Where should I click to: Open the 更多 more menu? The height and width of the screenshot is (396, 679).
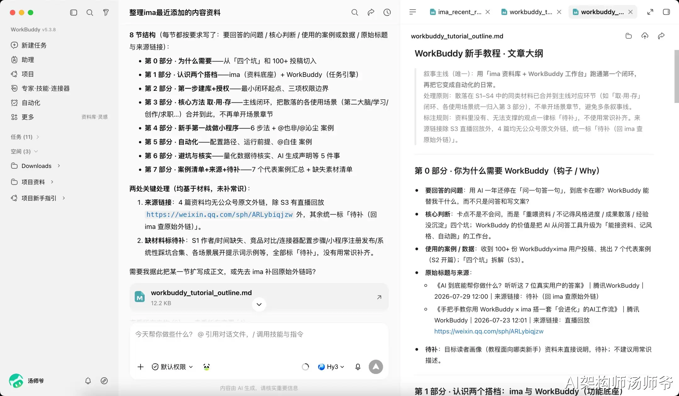coord(22,117)
